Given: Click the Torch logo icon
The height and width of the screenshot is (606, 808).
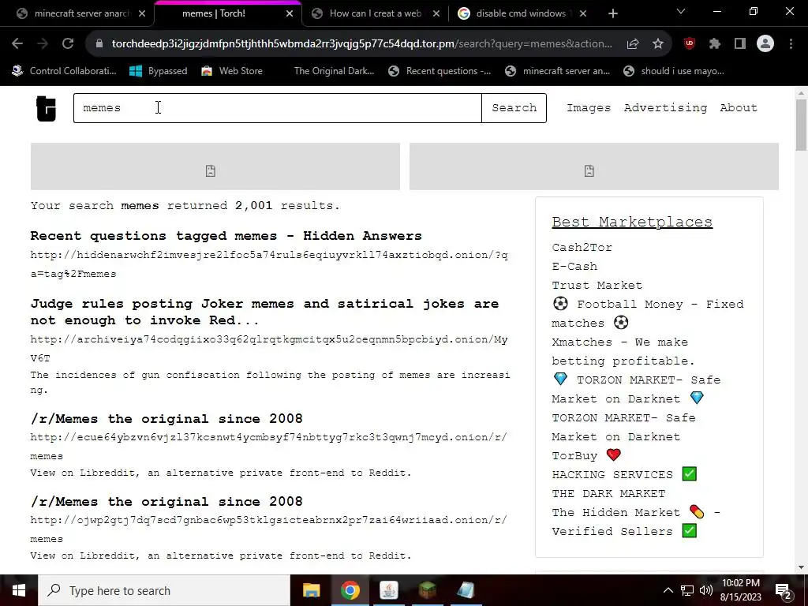Looking at the screenshot, I should 46,109.
